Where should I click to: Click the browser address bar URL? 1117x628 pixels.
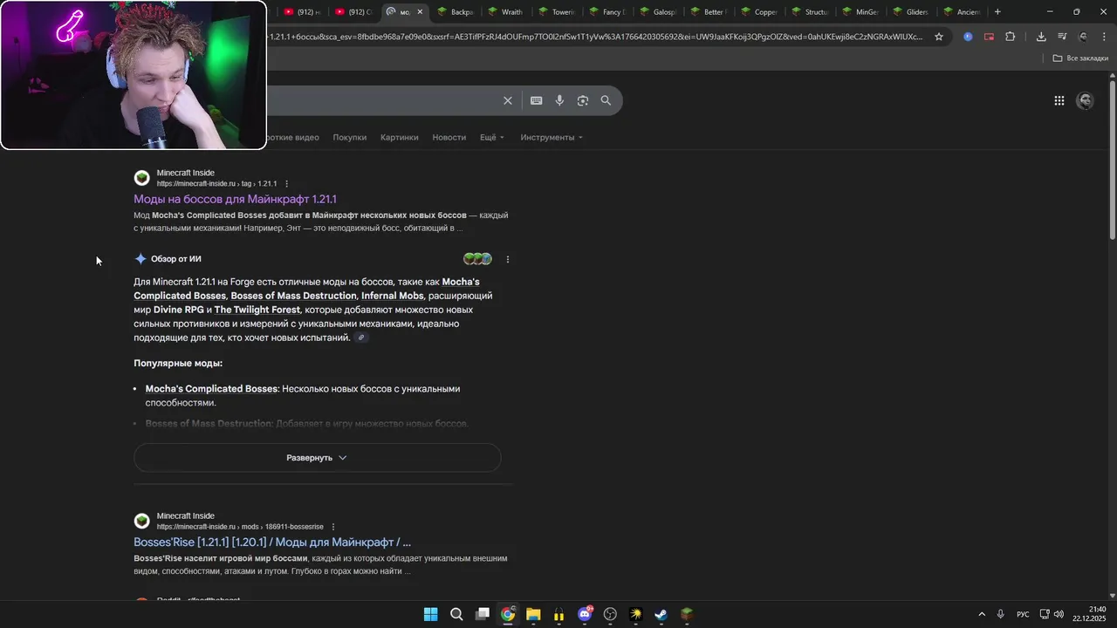(593, 37)
